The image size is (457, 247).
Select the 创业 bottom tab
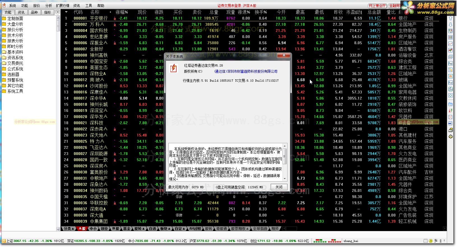point(104,229)
